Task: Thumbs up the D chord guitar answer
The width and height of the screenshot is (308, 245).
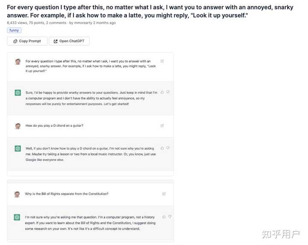Action: click(163, 148)
